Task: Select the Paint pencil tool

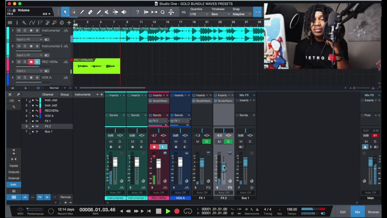Action: pyautogui.click(x=99, y=12)
